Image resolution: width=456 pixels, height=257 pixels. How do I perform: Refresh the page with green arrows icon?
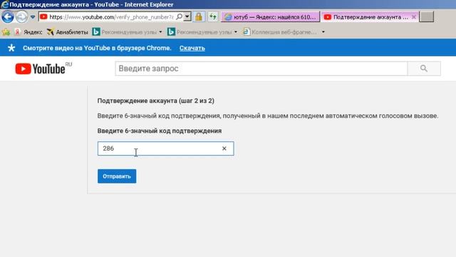213,17
